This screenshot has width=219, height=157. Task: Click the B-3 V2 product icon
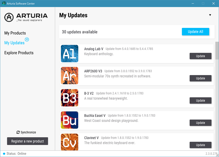click(70, 98)
